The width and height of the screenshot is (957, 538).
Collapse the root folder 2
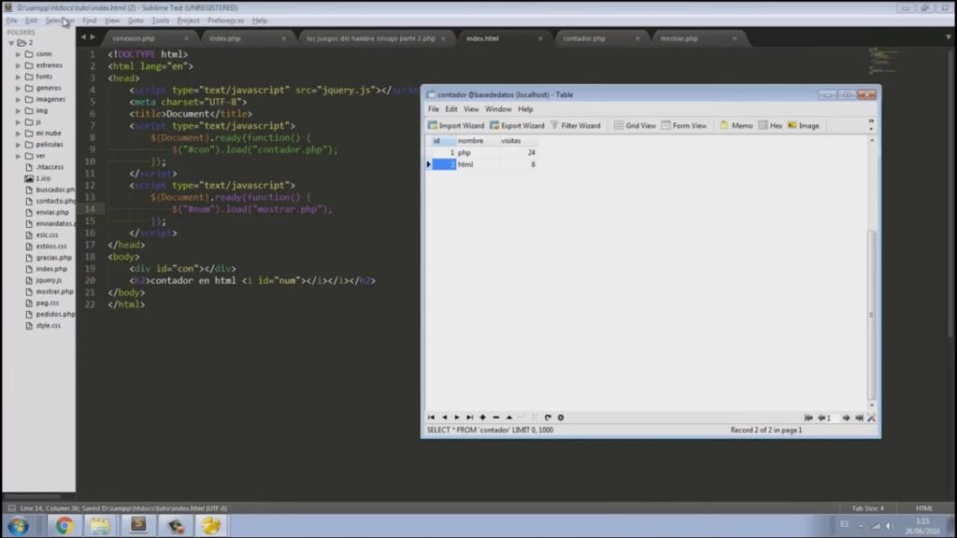click(x=9, y=43)
